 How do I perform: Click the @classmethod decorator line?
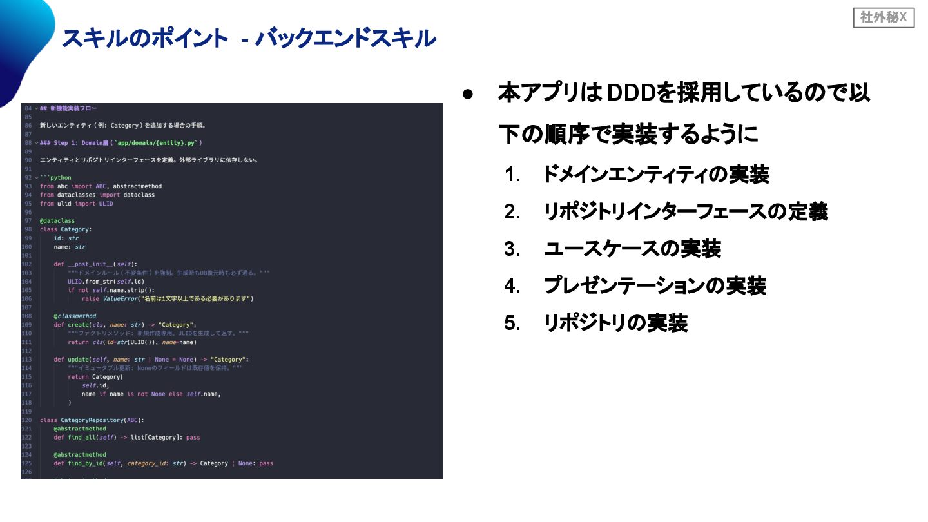75,316
